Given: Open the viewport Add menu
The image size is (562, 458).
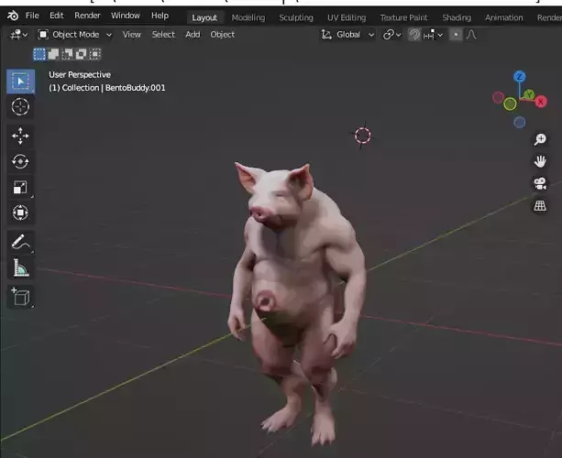Looking at the screenshot, I should click(x=193, y=35).
